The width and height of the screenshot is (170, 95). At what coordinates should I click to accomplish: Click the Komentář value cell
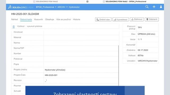[148, 45]
